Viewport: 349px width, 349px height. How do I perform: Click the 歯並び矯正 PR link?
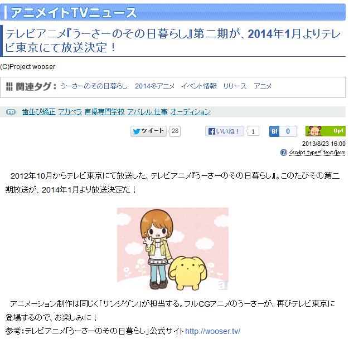click(39, 112)
